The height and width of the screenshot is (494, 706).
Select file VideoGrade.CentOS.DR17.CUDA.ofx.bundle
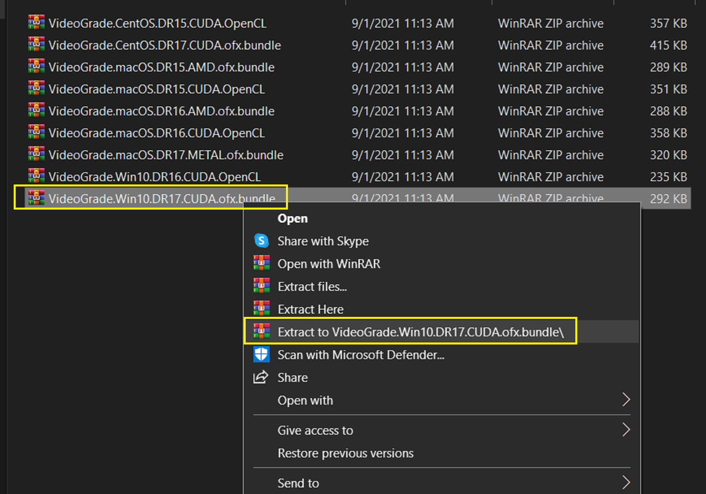tap(164, 46)
